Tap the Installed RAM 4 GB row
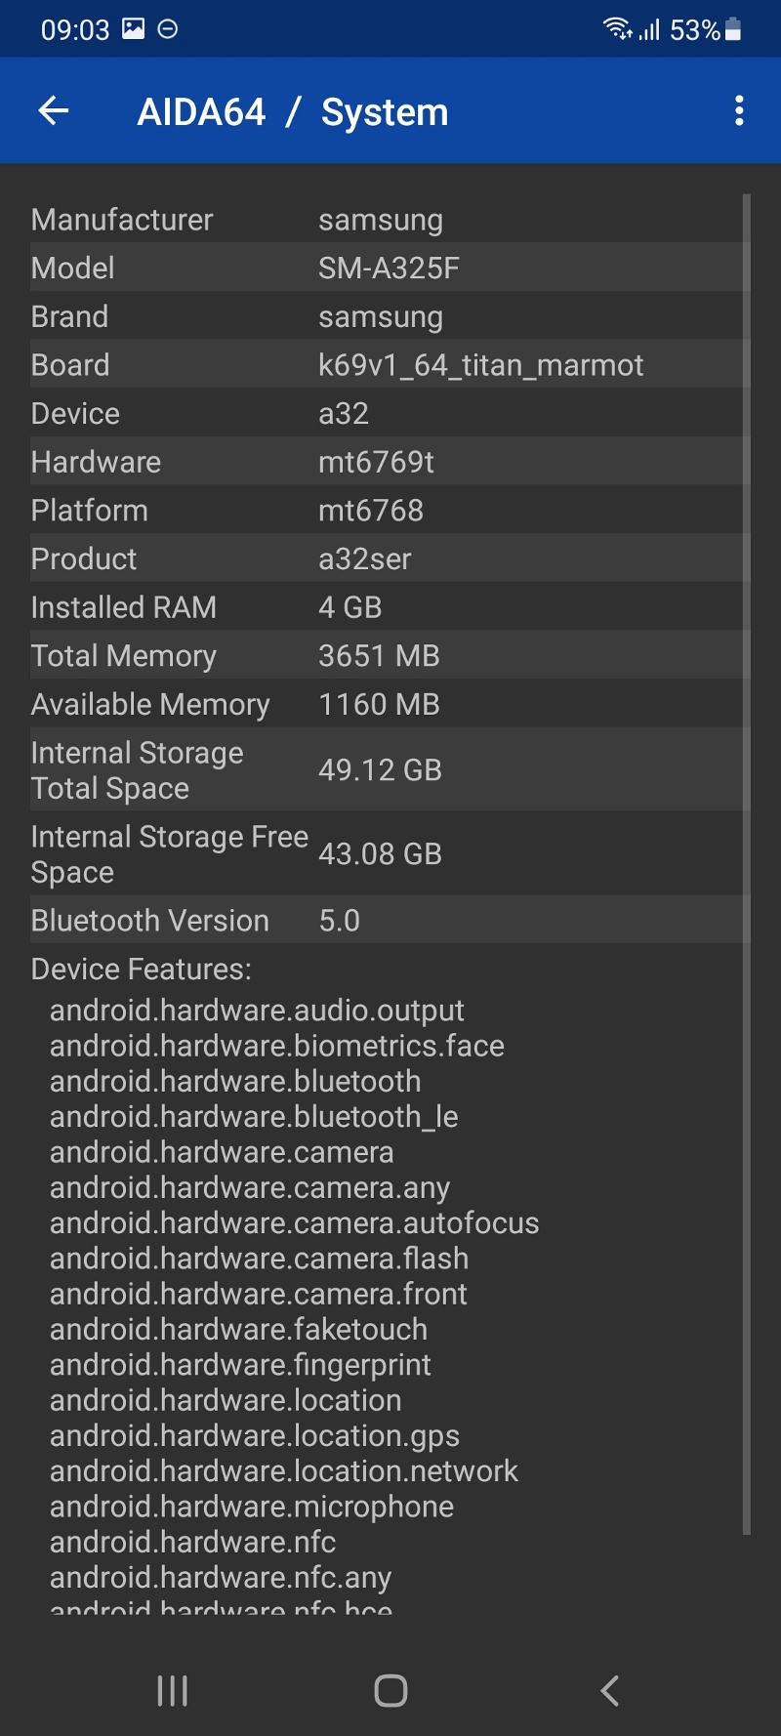The height and width of the screenshot is (1736, 781). (x=387, y=606)
